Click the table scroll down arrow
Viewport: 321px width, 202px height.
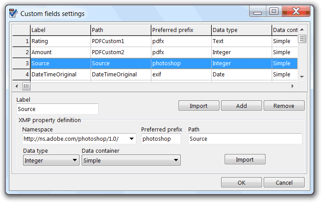[302, 77]
